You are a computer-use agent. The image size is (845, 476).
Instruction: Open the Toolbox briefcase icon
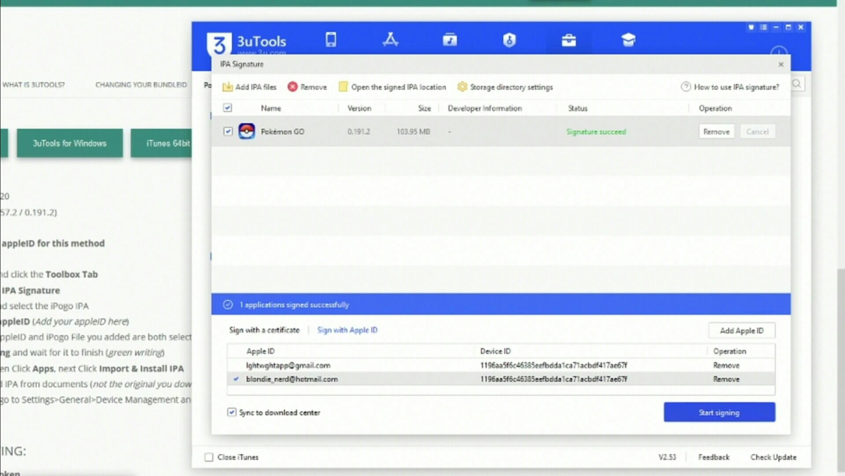569,40
